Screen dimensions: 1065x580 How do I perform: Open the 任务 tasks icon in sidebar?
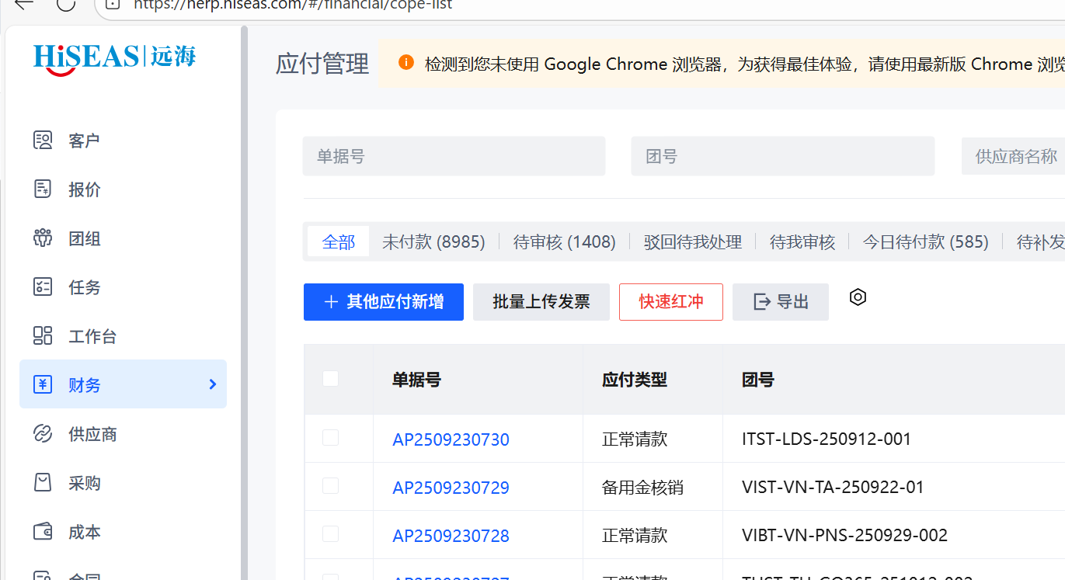[43, 287]
